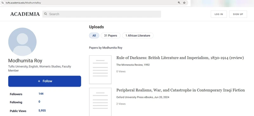Open the Academia logo home link
Viewport: 254px width, 116px height.
pyautogui.click(x=25, y=14)
